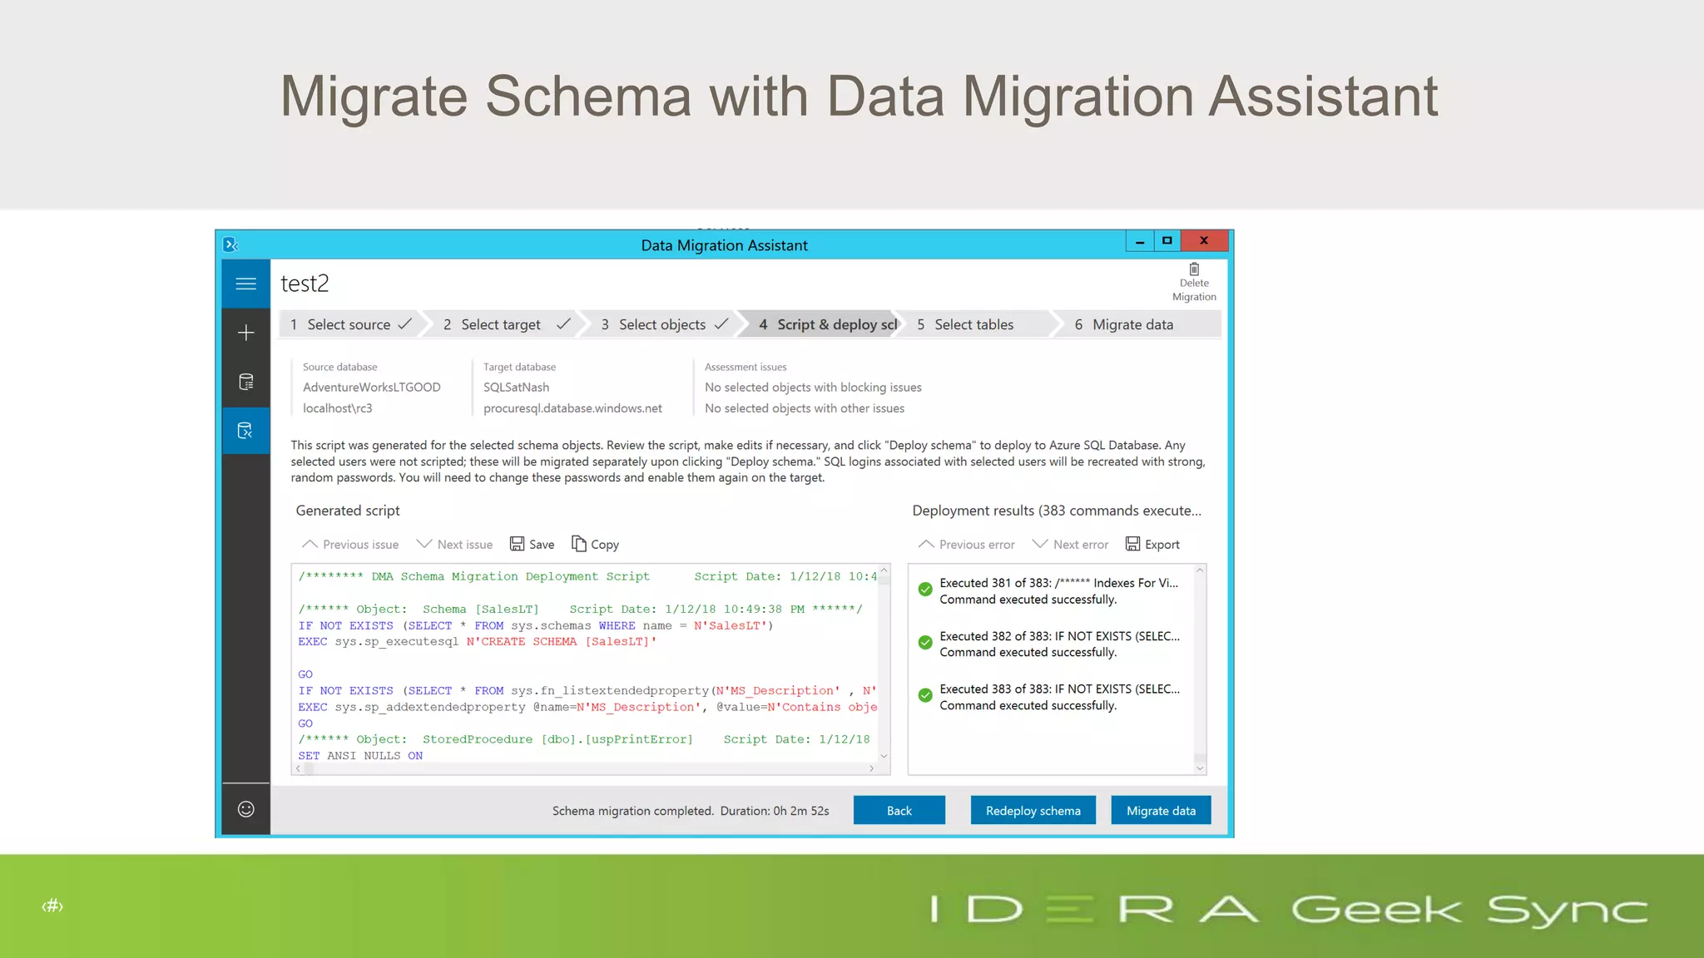The image size is (1704, 958).
Task: Click 'No selected objects with blocking issues'
Action: point(813,387)
